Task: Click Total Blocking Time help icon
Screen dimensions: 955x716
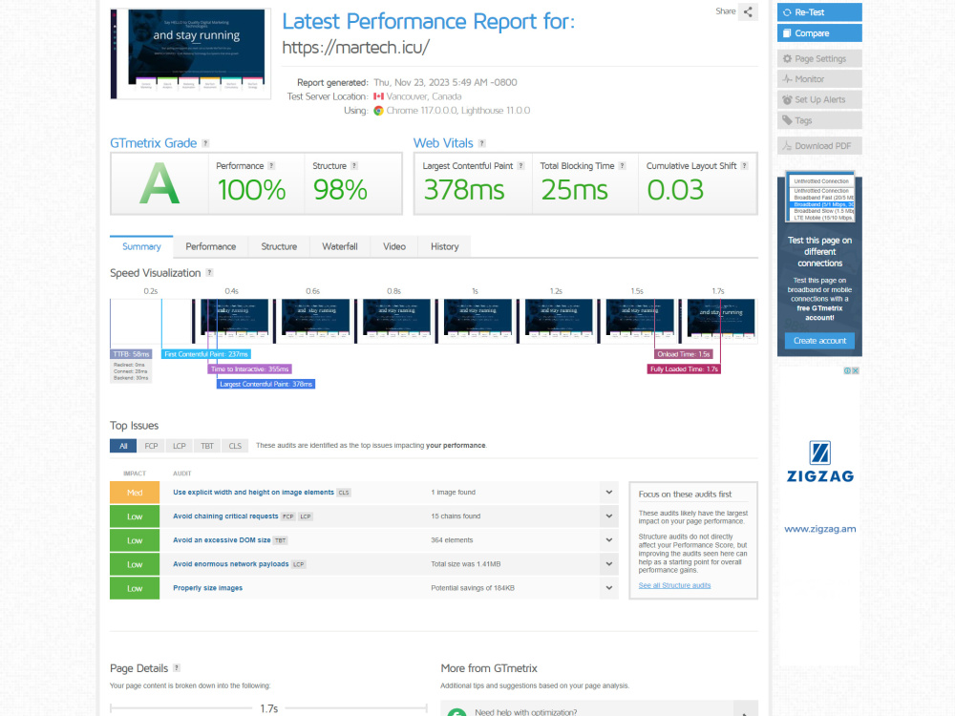Action: click(622, 165)
